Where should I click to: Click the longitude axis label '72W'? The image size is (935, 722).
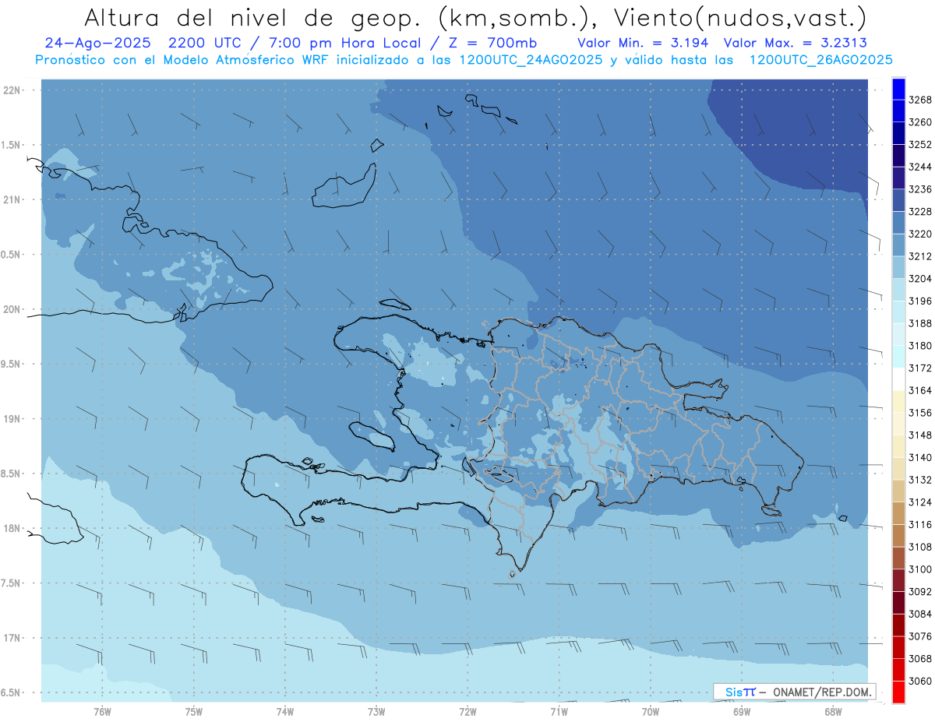(467, 712)
